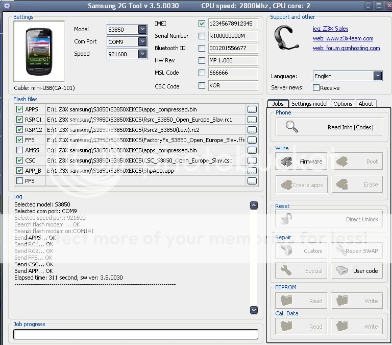
Task: Enable the MSL Code checkbox
Action: [x=202, y=73]
